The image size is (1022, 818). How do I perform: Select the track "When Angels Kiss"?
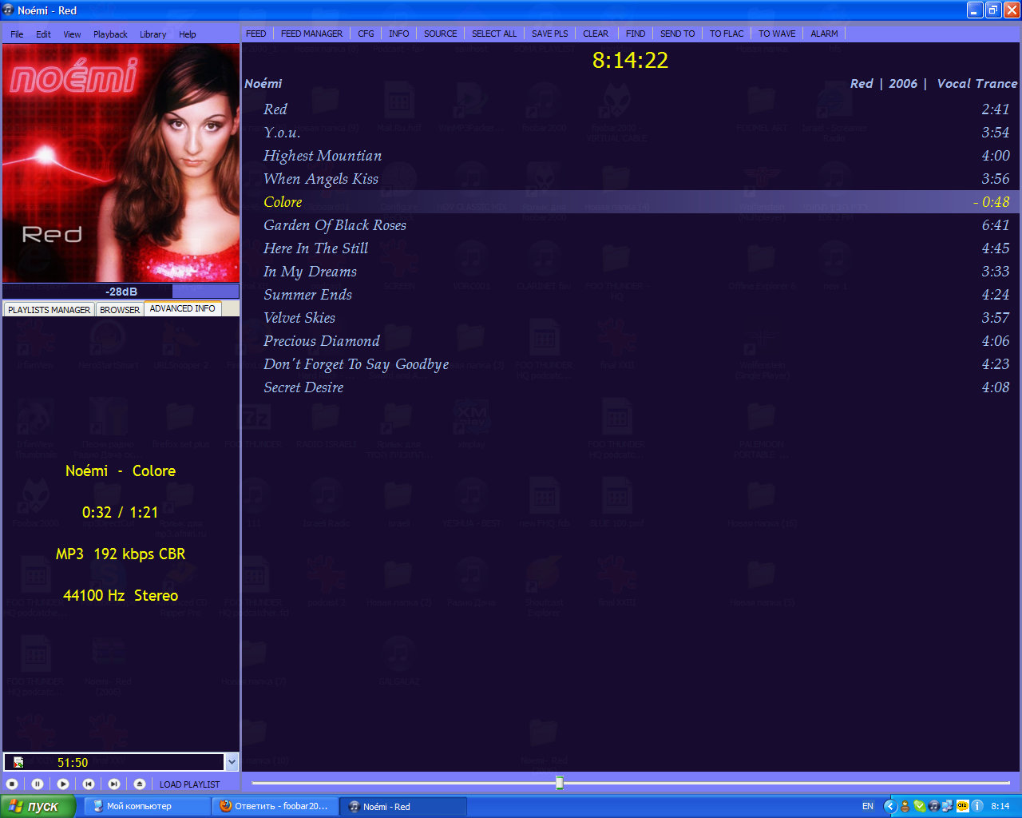[631, 179]
